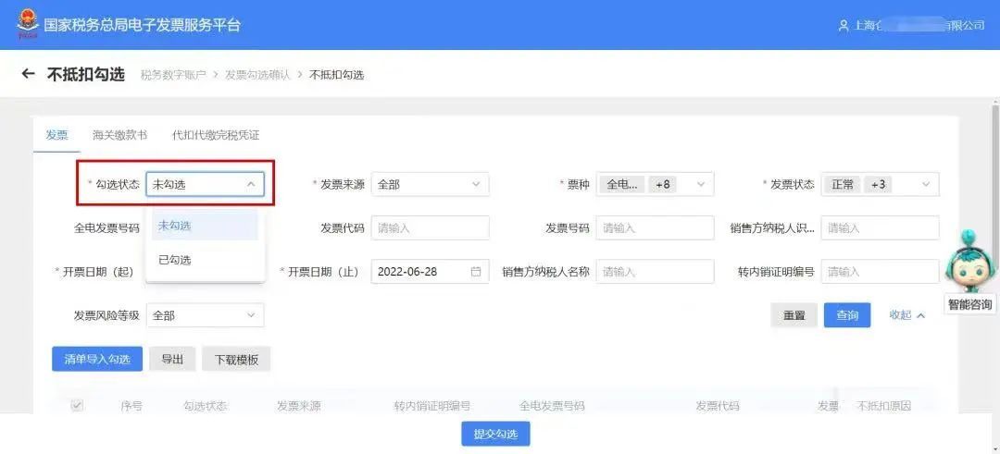Image resolution: width=1000 pixels, height=454 pixels.
Task: Go to 税务数字账户 breadcrumb
Action: (x=173, y=75)
